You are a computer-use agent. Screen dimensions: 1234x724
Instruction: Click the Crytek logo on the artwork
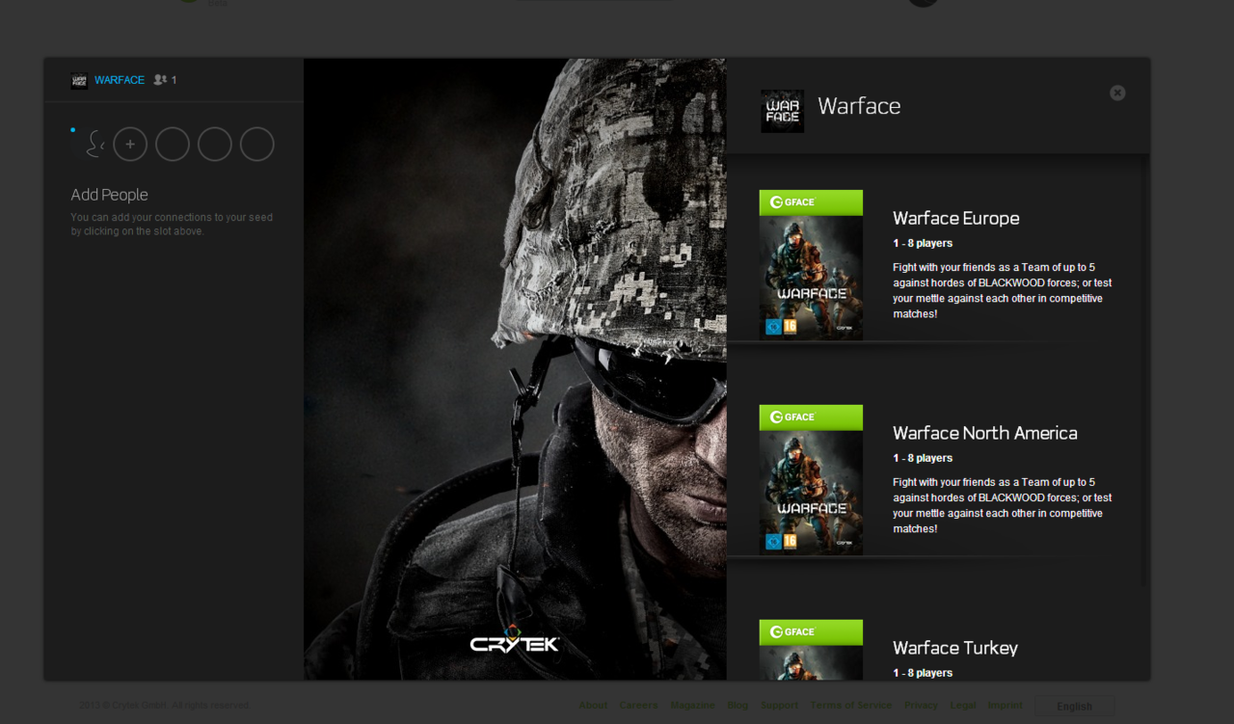(x=515, y=640)
